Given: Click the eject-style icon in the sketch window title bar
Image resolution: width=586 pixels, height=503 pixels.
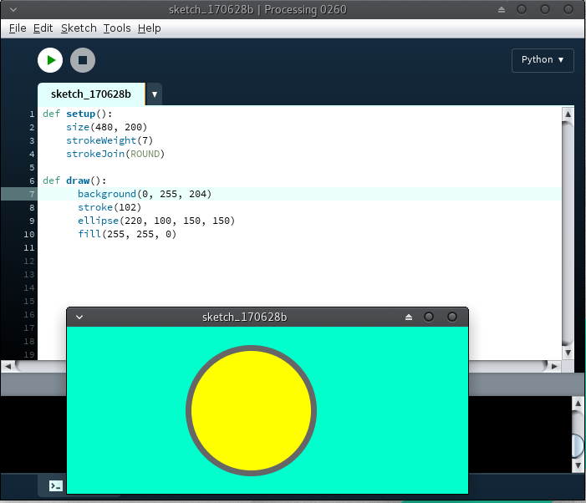Looking at the screenshot, I should [x=409, y=317].
